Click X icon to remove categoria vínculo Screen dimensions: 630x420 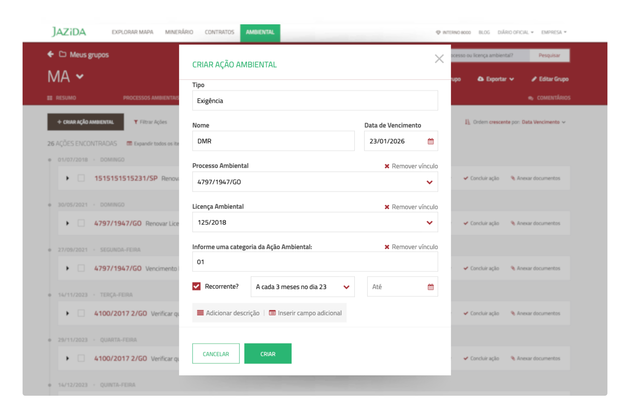387,247
